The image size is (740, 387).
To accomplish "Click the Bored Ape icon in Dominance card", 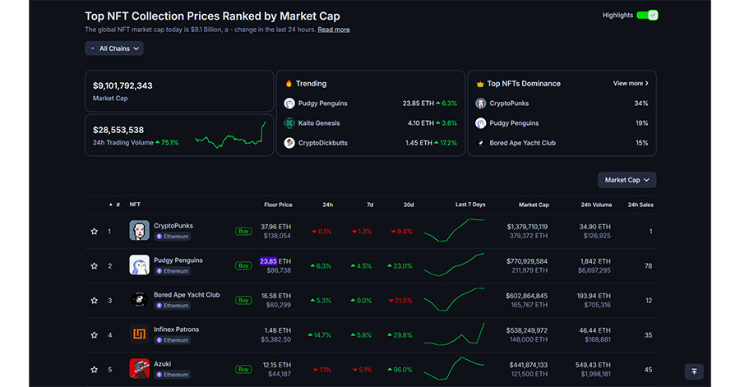I will 480,143.
